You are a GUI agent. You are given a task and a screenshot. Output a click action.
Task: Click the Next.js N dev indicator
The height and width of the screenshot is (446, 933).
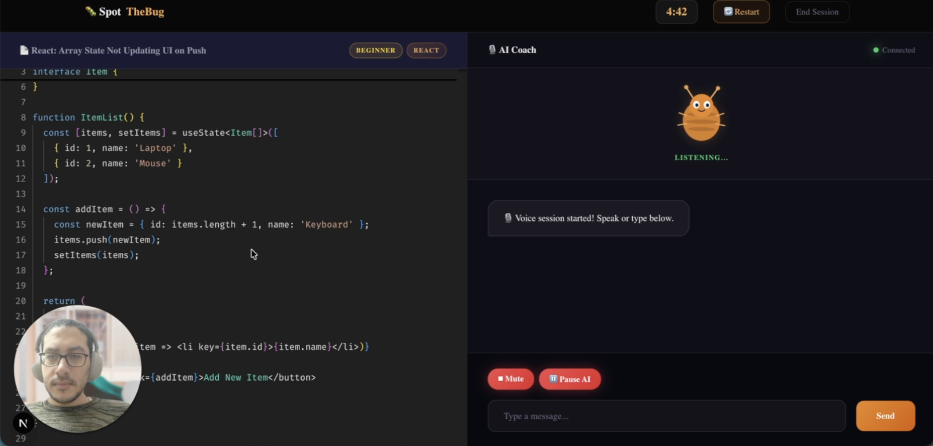[23, 423]
